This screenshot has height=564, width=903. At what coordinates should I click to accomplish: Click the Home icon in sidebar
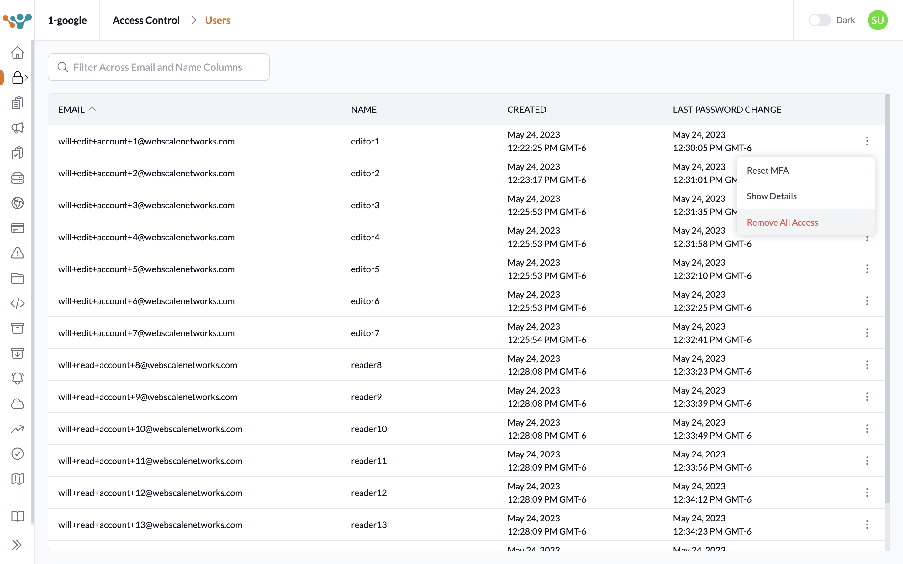tap(17, 53)
